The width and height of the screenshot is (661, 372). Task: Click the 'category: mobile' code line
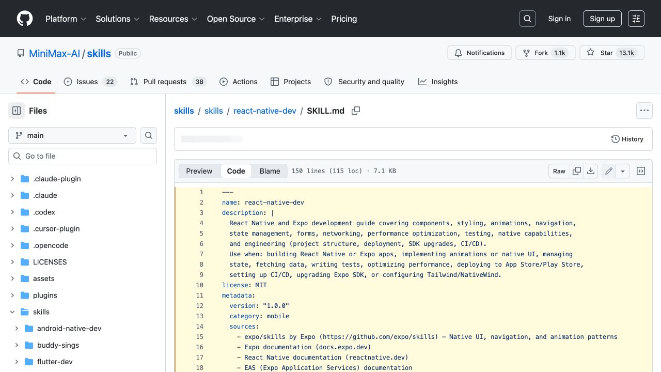259,316
